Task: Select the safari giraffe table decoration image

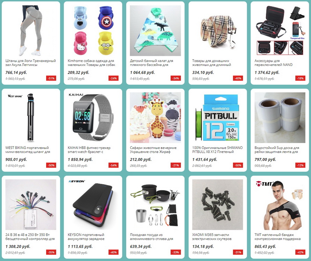Action: 155,118
